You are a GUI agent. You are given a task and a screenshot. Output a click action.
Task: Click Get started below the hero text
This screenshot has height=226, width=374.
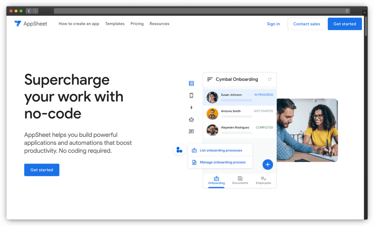coord(42,170)
